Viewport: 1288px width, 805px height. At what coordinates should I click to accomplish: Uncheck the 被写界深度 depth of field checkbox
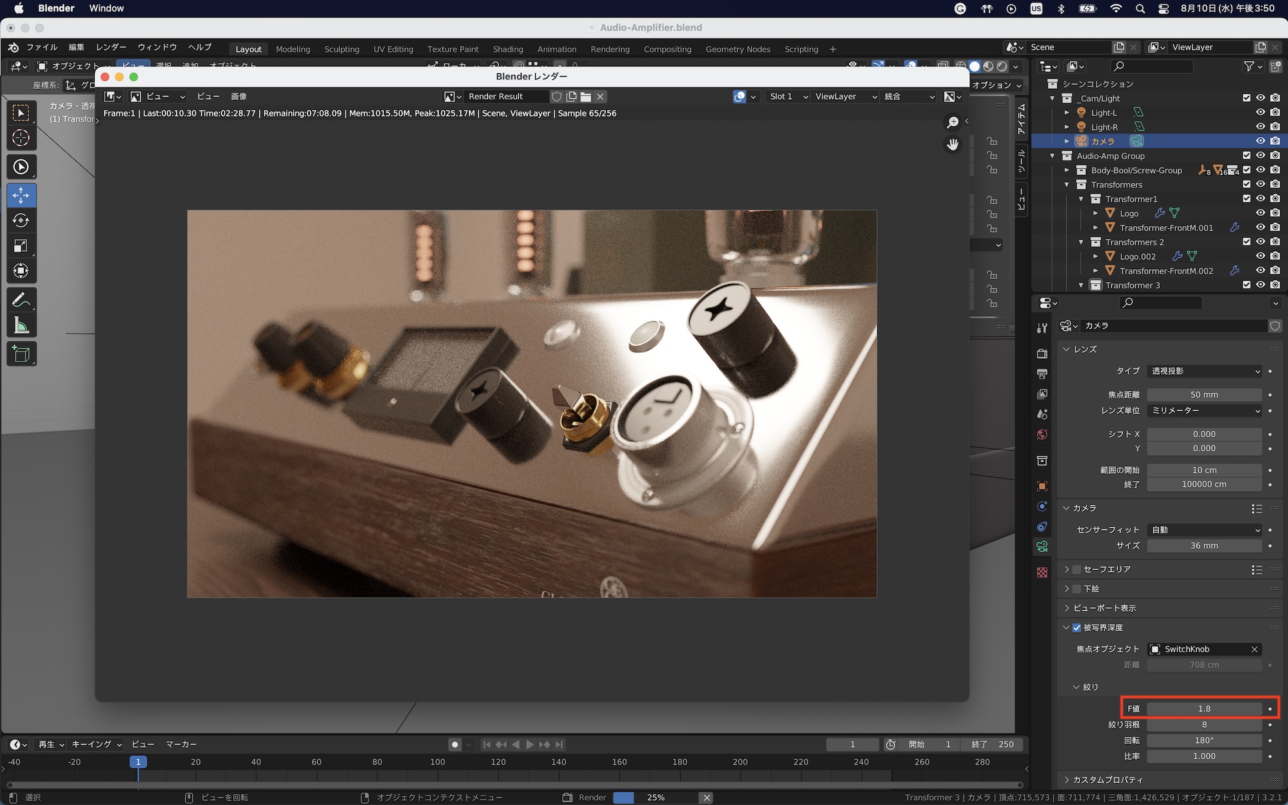[x=1077, y=627]
